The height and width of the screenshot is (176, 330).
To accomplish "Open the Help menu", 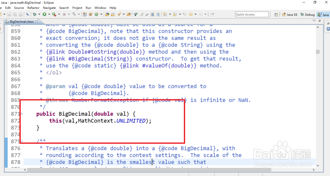I will (x=113, y=8).
